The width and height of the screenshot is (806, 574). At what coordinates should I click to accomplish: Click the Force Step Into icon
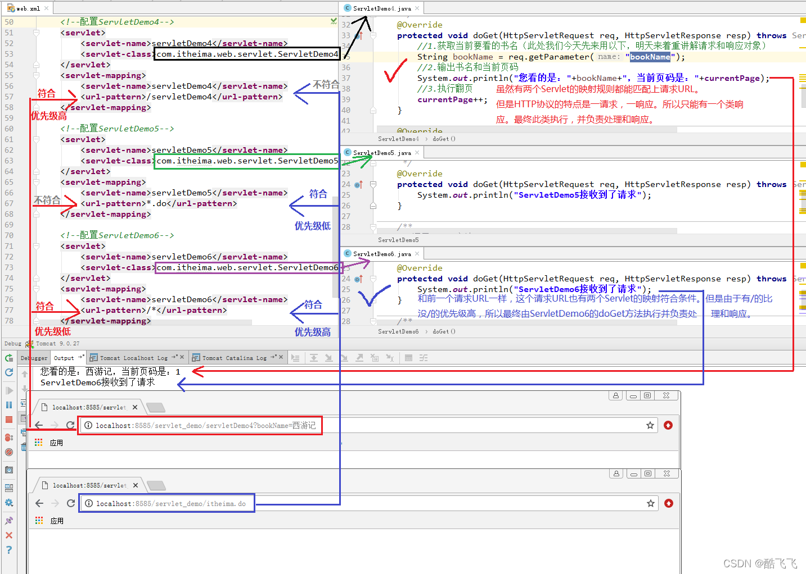click(x=344, y=358)
